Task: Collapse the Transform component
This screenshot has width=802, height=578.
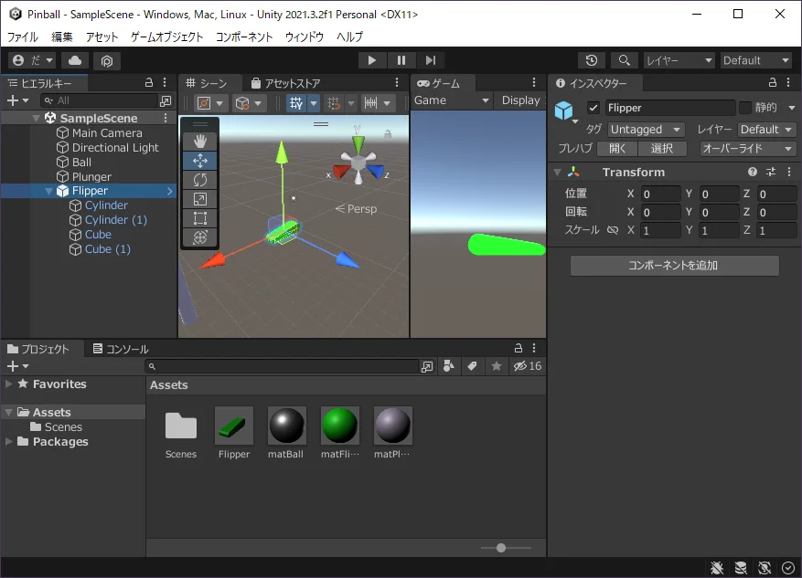Action: (558, 172)
